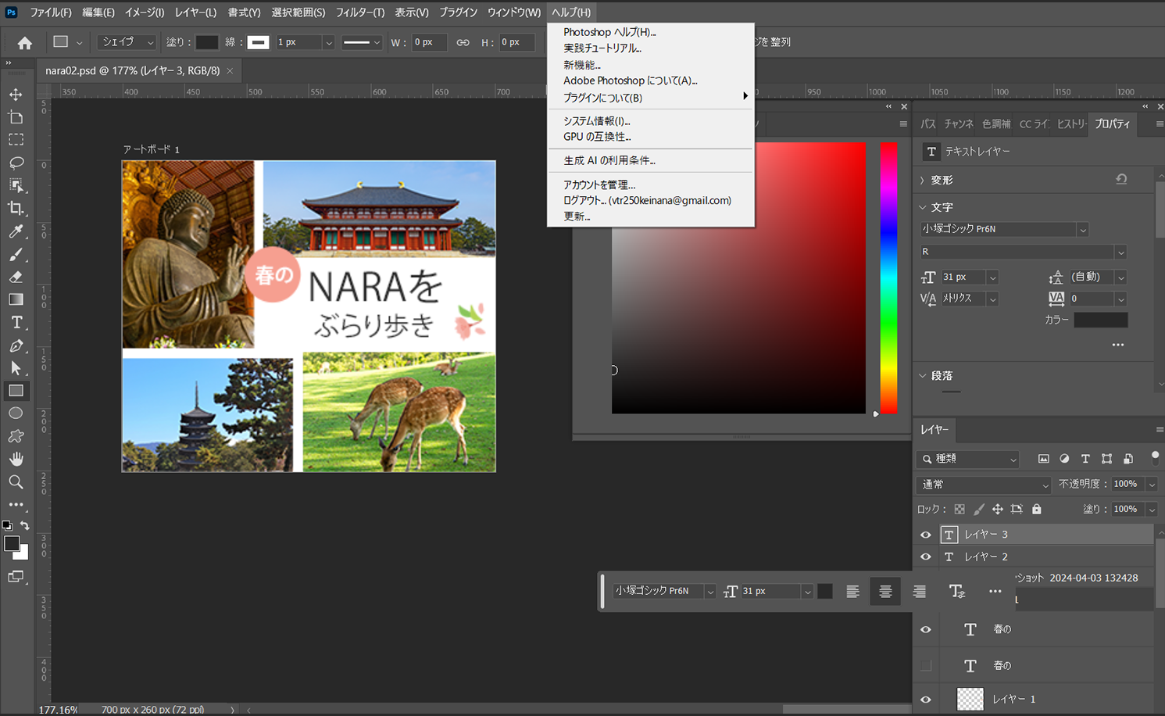Open the 不透明度 opacity dropdown arrow

[1151, 485]
